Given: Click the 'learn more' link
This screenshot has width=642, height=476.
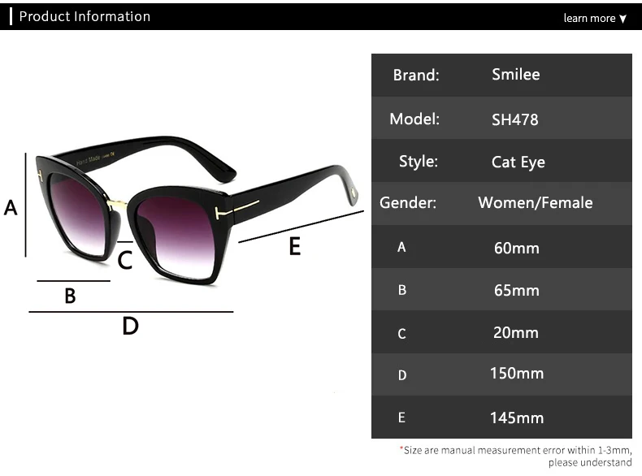Looking at the screenshot, I should 589,18.
